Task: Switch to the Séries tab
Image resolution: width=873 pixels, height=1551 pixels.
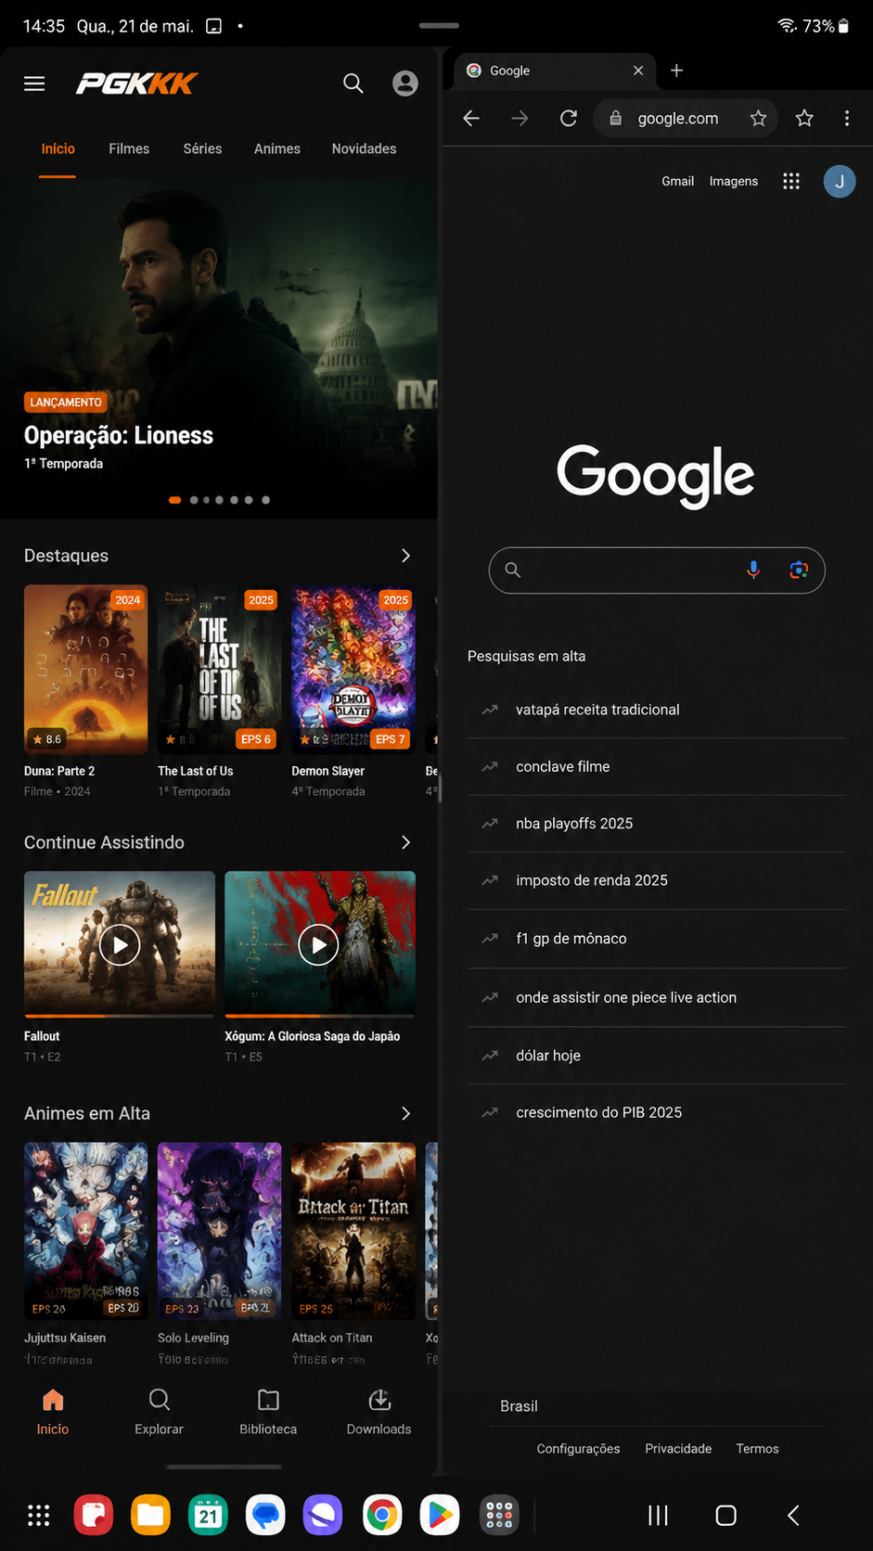Action: 202,148
